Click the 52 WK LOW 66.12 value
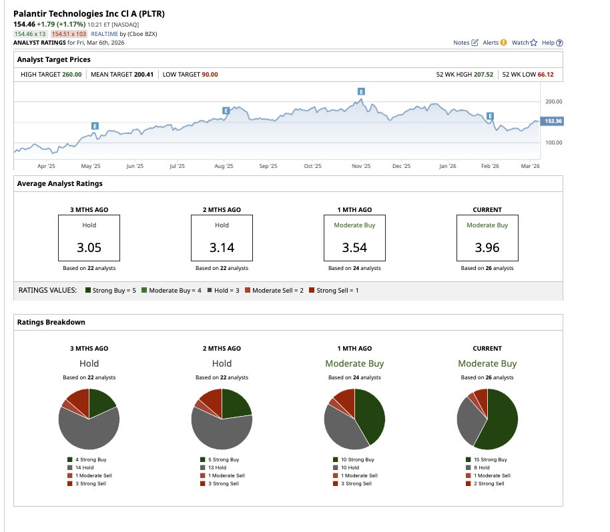Screen dimensions: 610x532 point(545,74)
